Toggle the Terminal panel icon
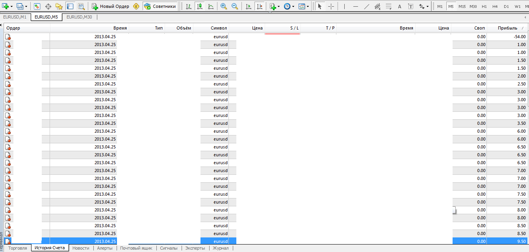The width and height of the screenshot is (529, 252). coord(70,6)
